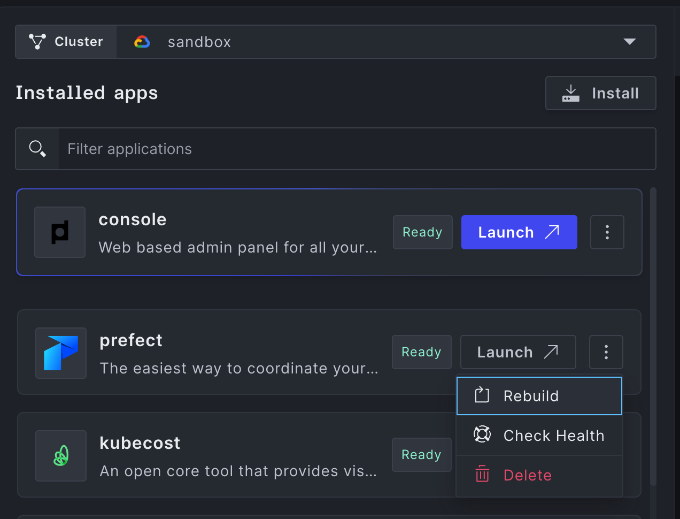Image resolution: width=680 pixels, height=519 pixels.
Task: Open the console three-dot options menu
Action: (x=607, y=232)
